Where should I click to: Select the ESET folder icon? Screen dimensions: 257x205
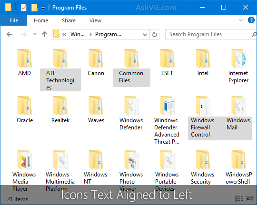(168, 59)
